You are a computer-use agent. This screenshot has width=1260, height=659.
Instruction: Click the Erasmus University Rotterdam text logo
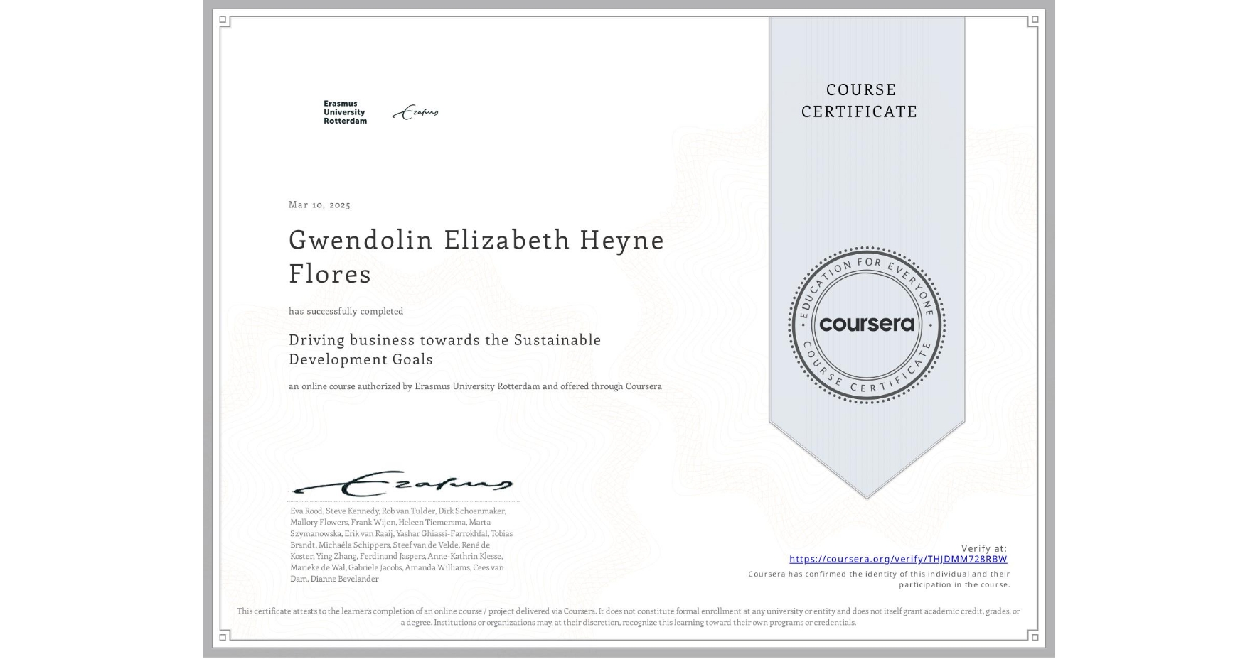tap(345, 112)
